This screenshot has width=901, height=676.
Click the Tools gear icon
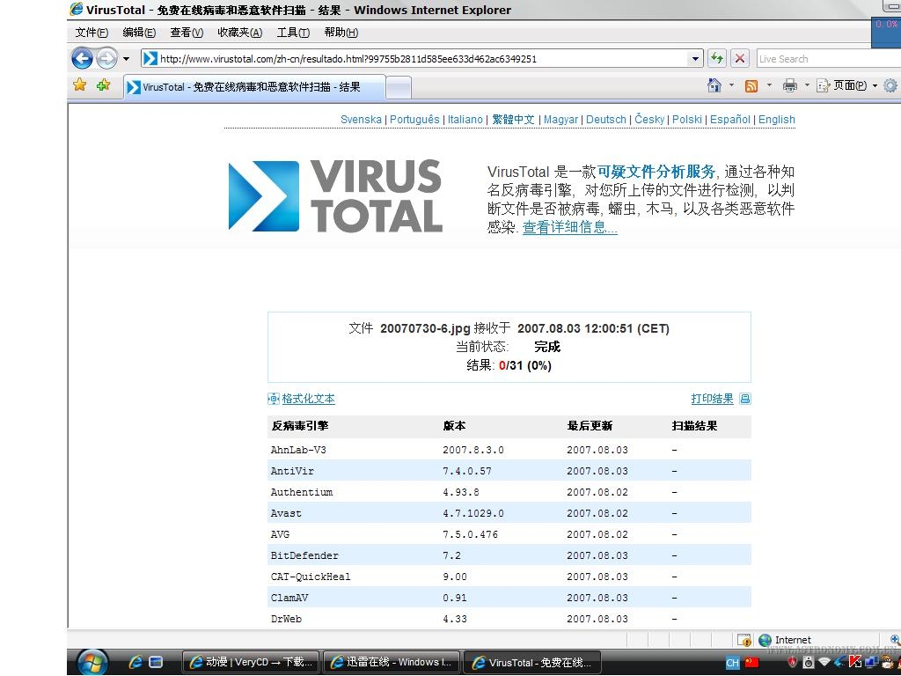[x=890, y=85]
